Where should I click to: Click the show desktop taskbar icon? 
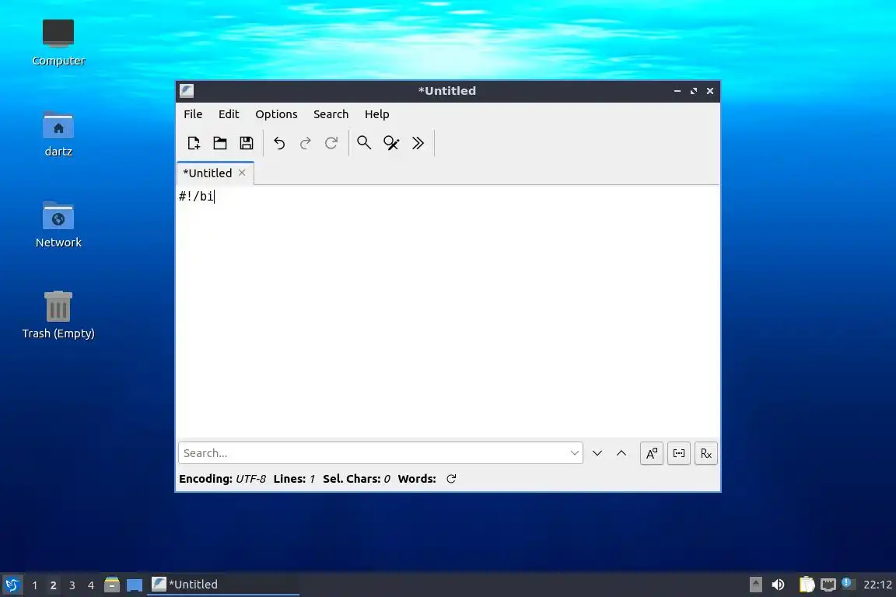(x=135, y=585)
